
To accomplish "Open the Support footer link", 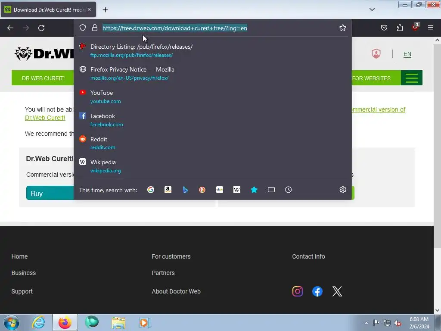I will (22, 291).
